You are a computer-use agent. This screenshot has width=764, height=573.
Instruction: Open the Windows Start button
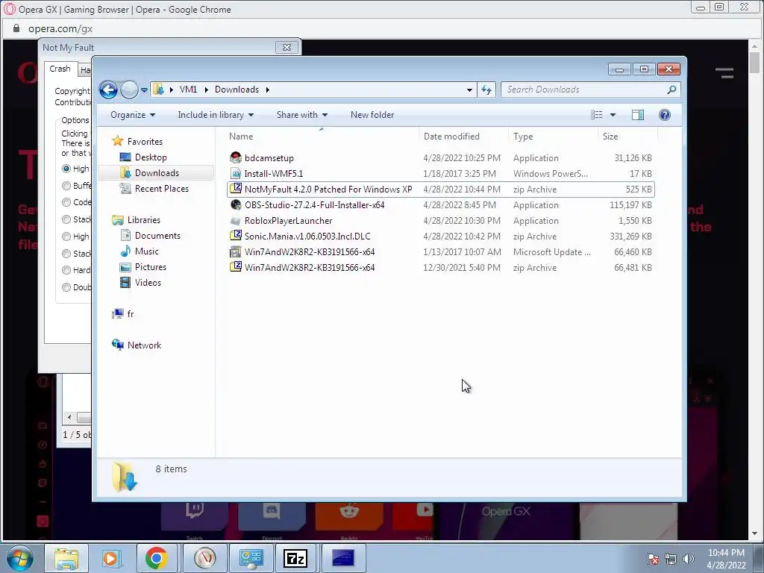20,558
